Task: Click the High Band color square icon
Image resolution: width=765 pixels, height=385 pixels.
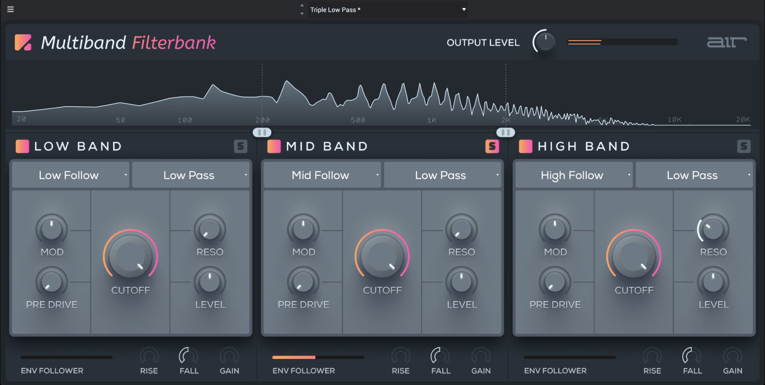Action: point(525,146)
